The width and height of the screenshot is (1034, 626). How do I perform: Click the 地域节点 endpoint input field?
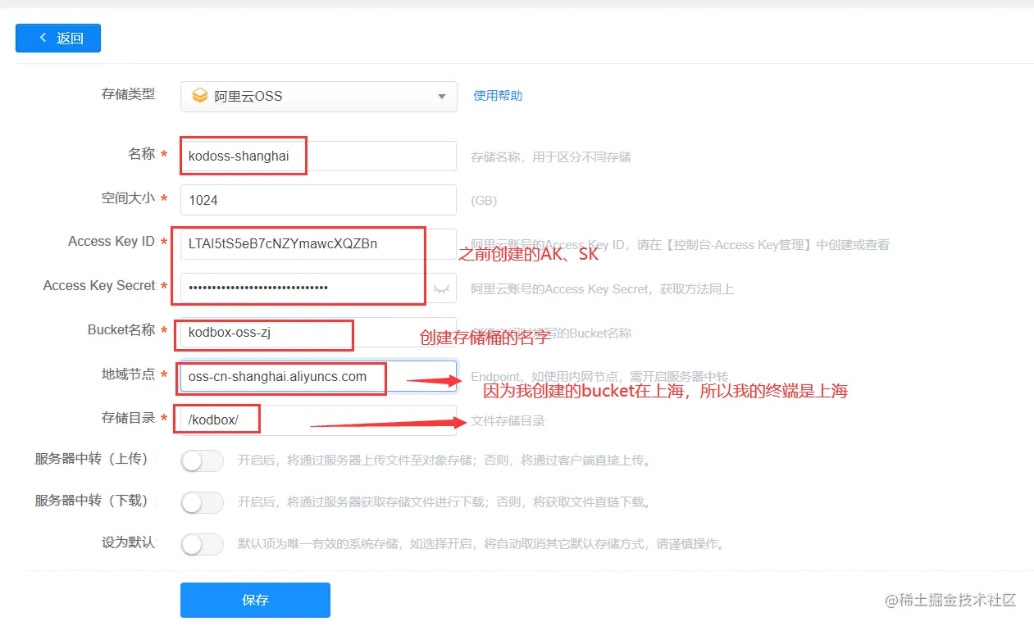click(318, 376)
